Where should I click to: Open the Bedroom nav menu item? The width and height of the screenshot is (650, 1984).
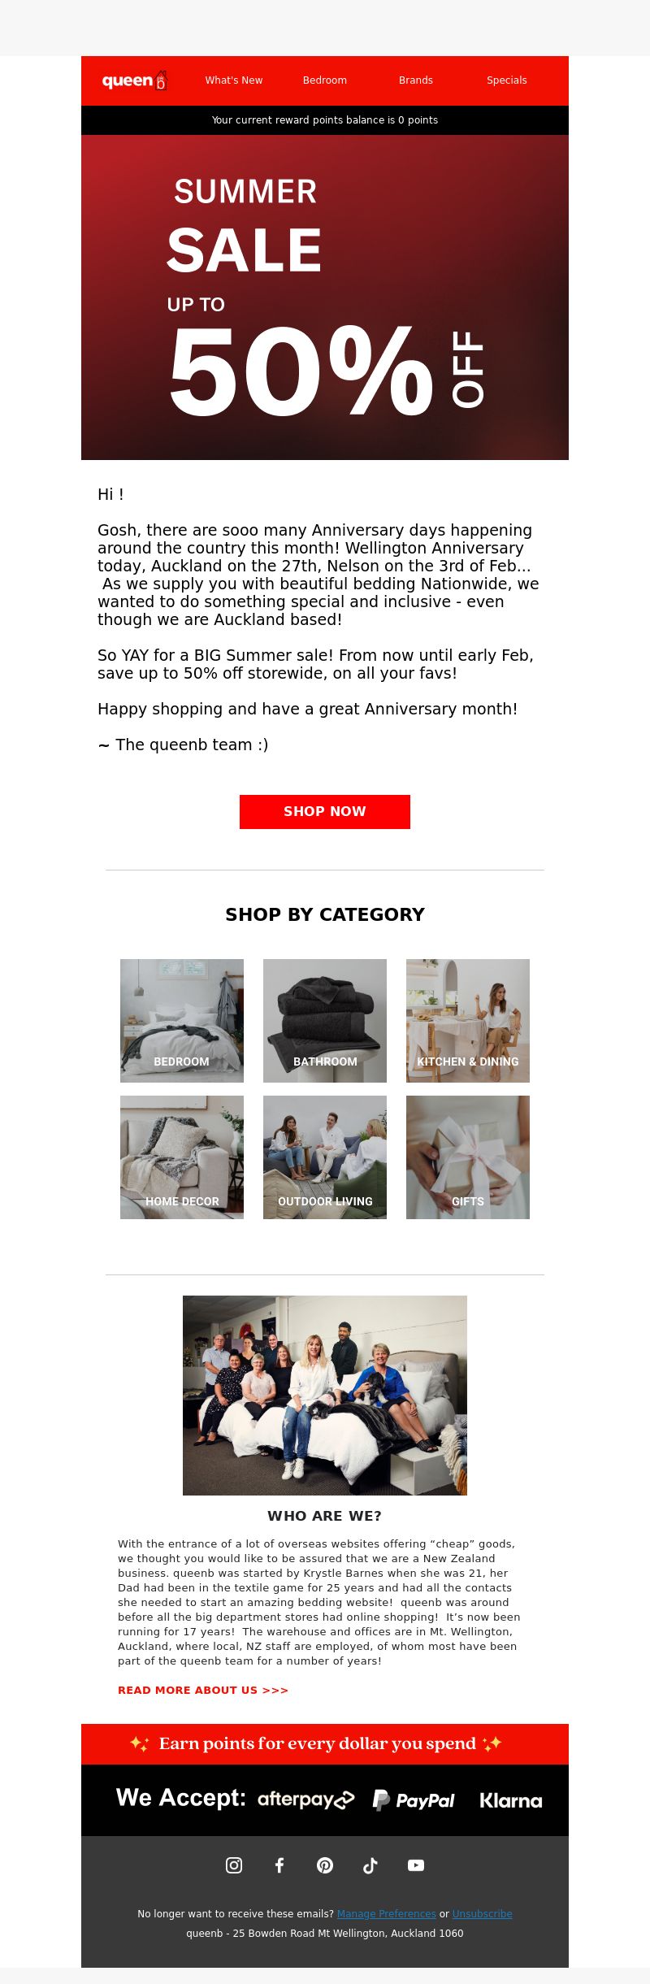pyautogui.click(x=325, y=80)
